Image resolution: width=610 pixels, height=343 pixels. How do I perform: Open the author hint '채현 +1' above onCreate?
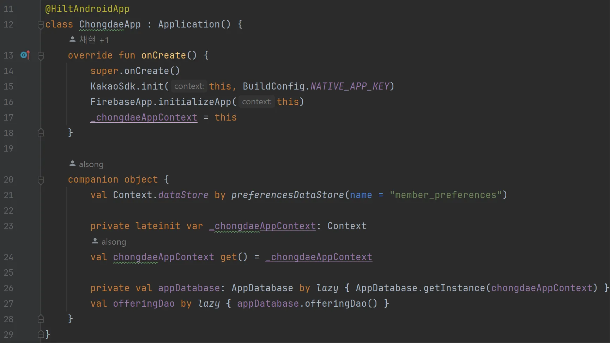point(89,40)
